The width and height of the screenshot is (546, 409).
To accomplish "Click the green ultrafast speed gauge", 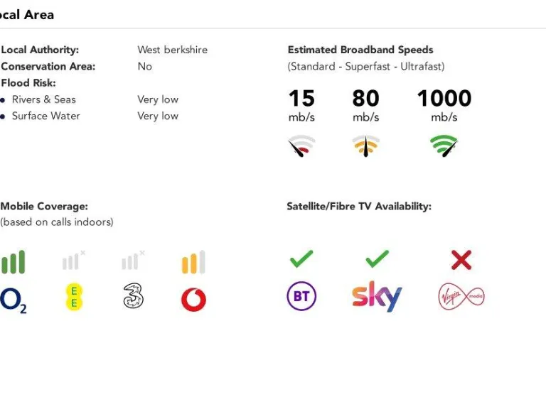I will [444, 146].
